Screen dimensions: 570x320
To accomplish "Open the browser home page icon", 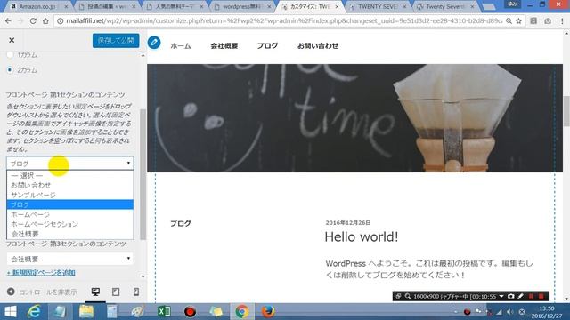I will (x=45, y=21).
